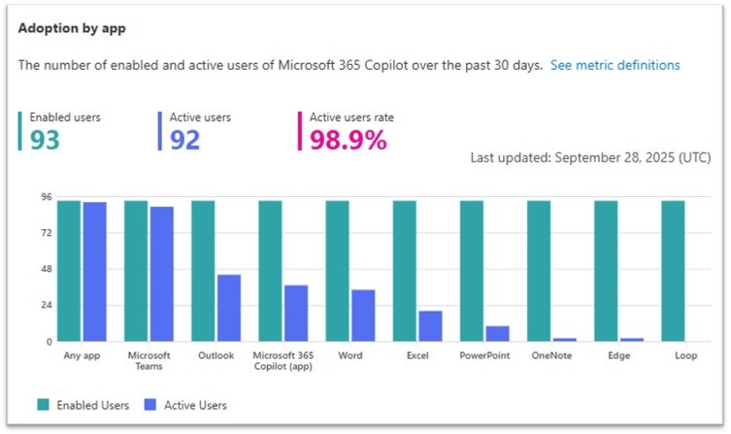Screen dimensions: 731x434
Task: Click the Any app enabled users bar
Action: coord(69,271)
